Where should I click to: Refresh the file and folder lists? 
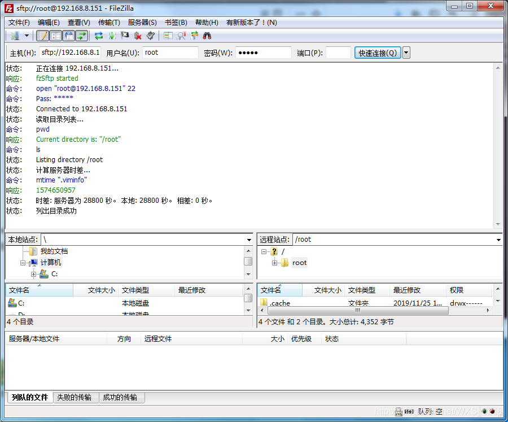coord(99,36)
